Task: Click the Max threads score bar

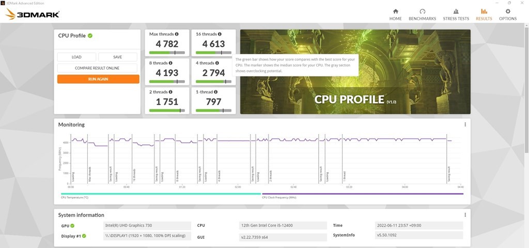Action: coord(167,53)
